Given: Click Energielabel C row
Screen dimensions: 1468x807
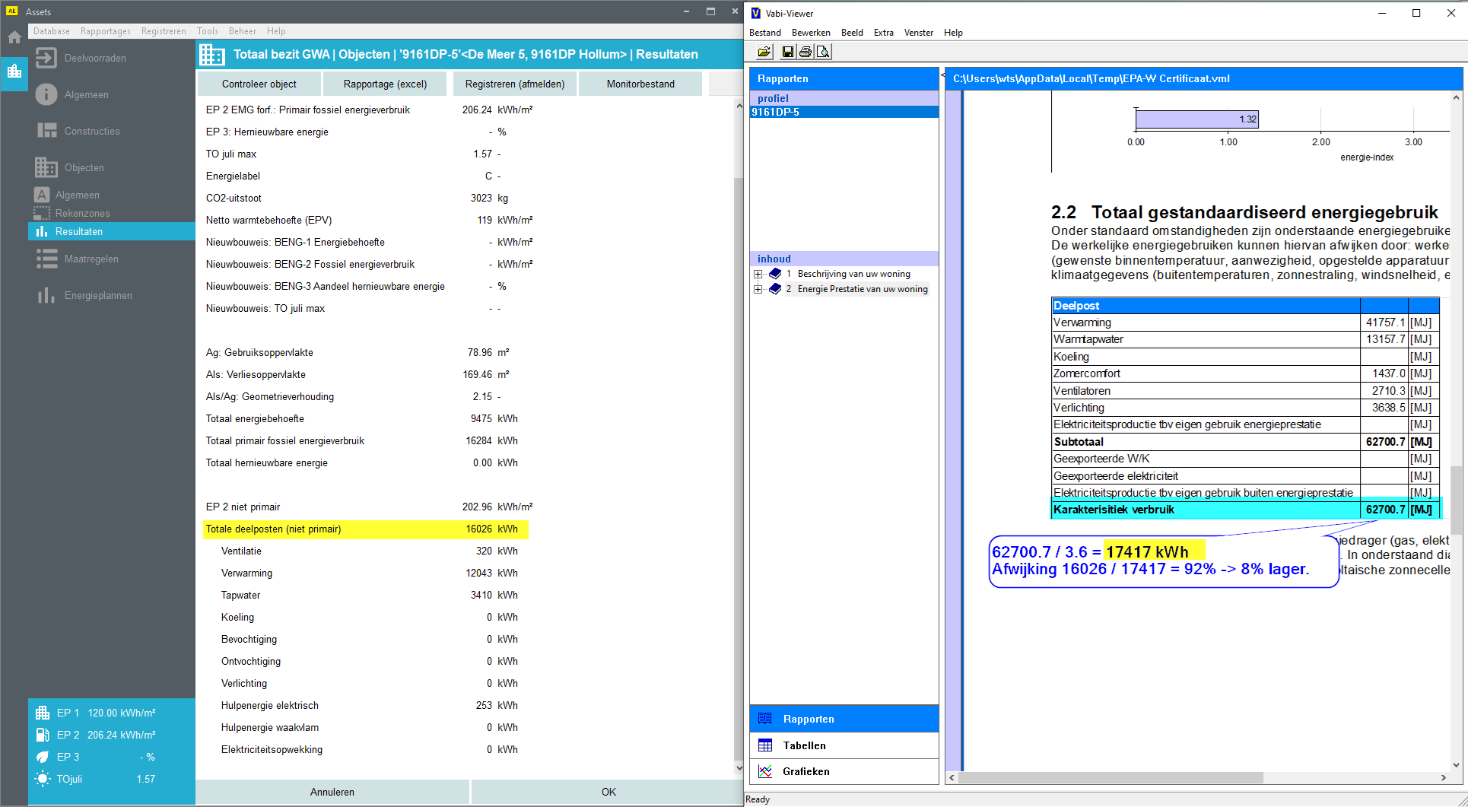Looking at the screenshot, I should [x=354, y=176].
